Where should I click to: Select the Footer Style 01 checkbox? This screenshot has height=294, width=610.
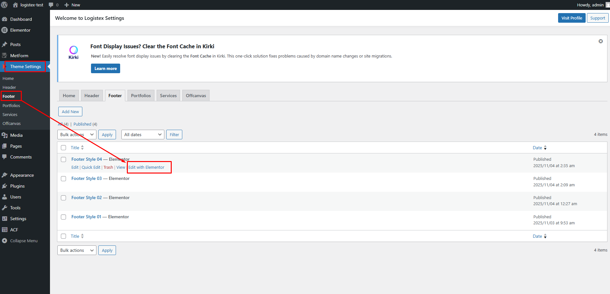coord(63,217)
